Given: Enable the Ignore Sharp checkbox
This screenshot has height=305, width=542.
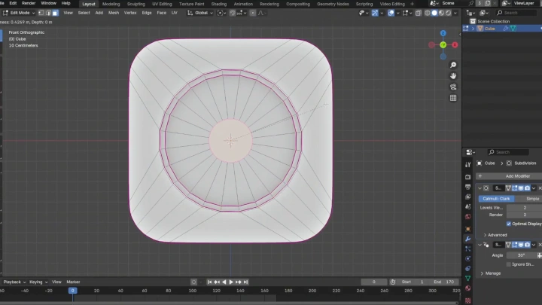Looking at the screenshot, I should (x=509, y=264).
